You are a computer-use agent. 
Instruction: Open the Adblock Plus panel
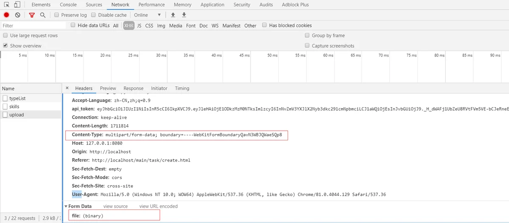click(295, 5)
